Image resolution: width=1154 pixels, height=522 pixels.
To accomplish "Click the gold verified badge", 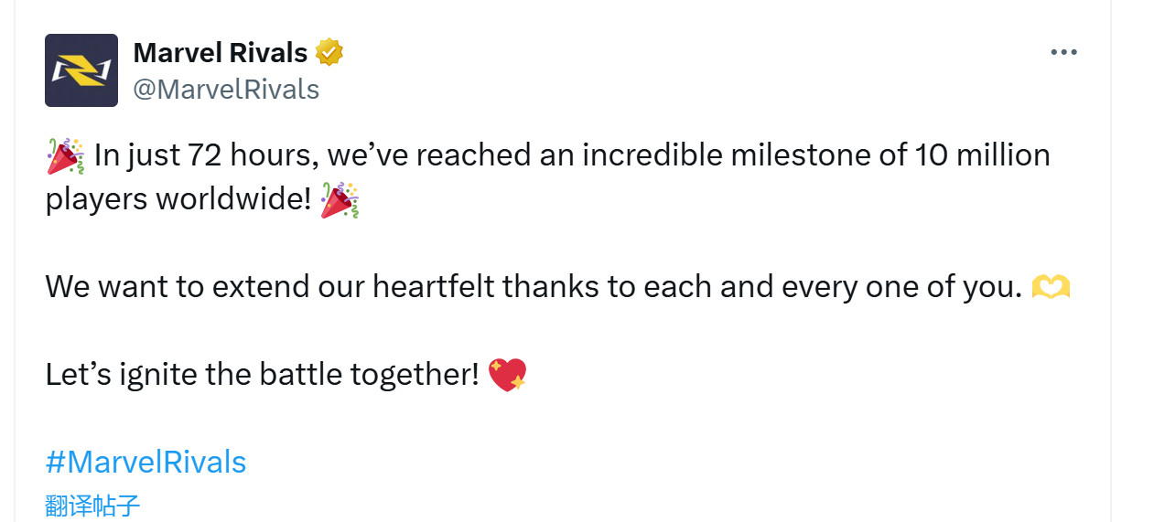I will pyautogui.click(x=329, y=53).
